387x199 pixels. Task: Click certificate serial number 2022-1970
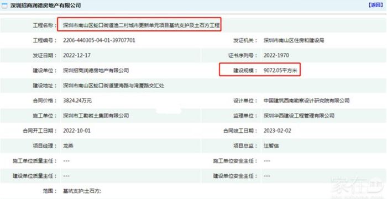276,55
